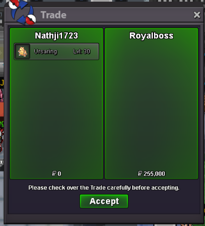Click the Trade window title text
Screen dimensions: 205x226
pos(53,15)
